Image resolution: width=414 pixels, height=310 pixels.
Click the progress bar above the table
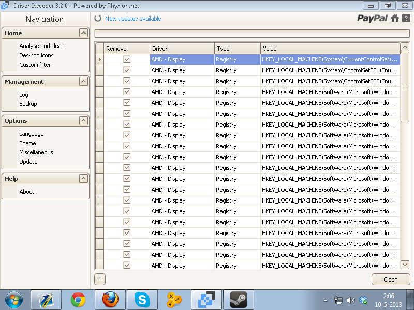pos(252,34)
